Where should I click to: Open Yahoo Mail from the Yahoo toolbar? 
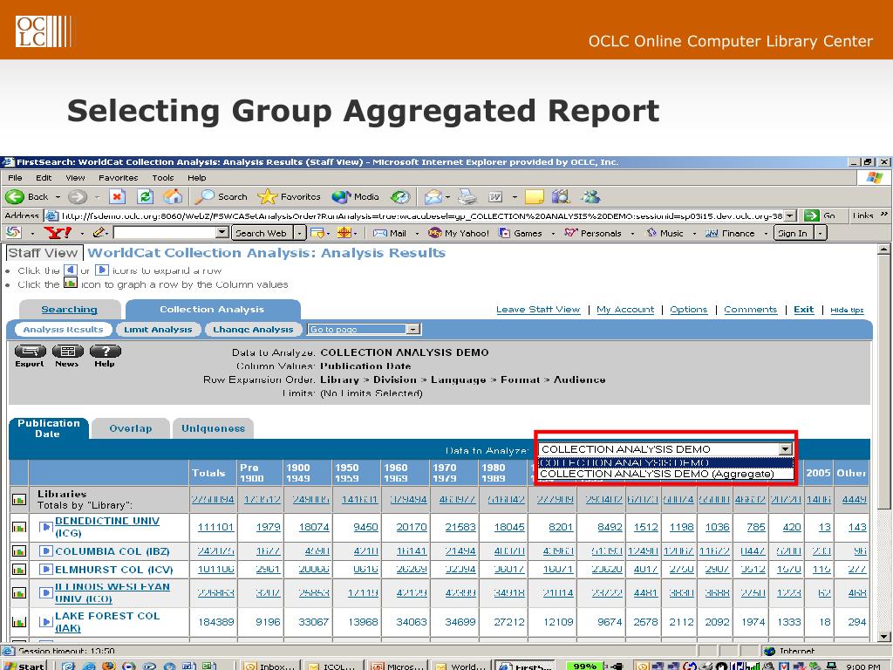[x=390, y=233]
